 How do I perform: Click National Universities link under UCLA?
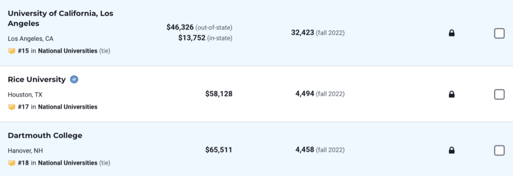pos(68,51)
